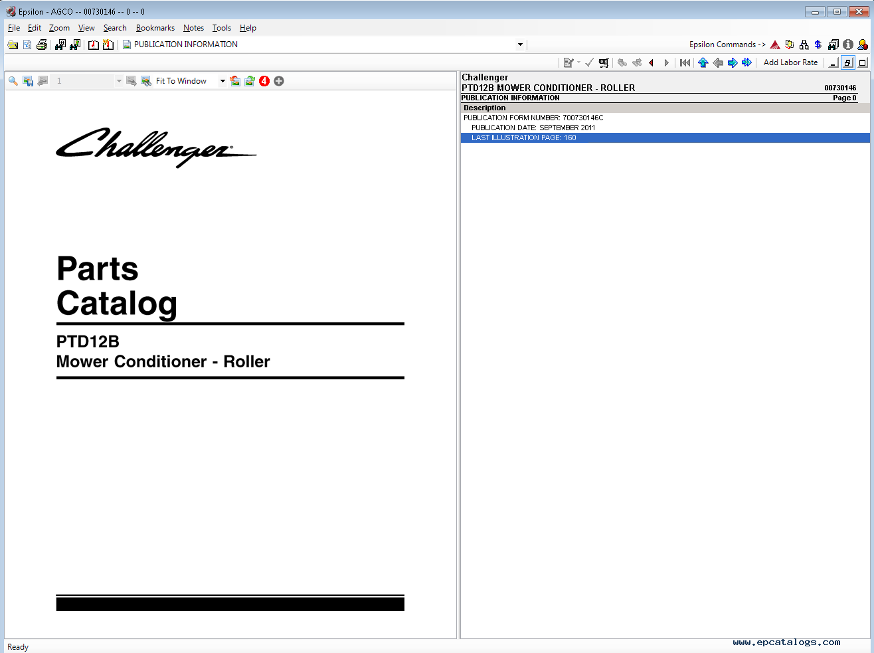Open the File menu
The image size is (874, 653).
click(x=14, y=28)
